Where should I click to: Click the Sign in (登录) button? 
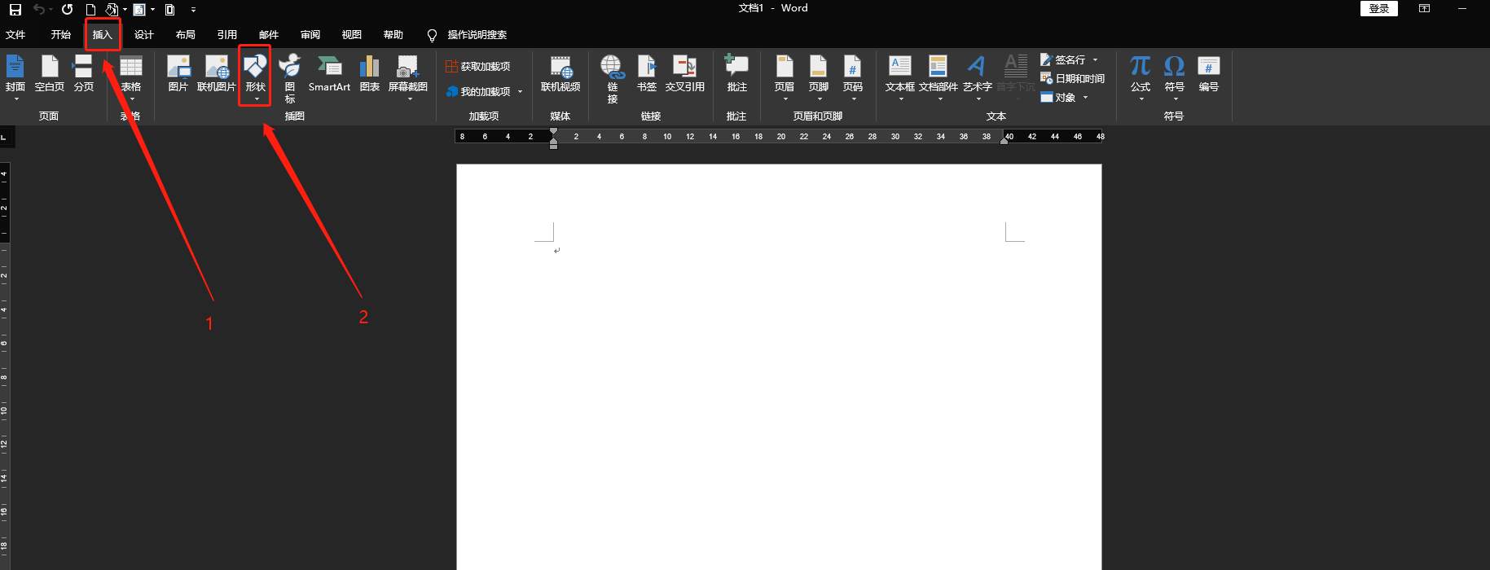[x=1379, y=8]
